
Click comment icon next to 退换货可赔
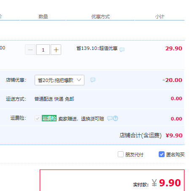(x=110, y=118)
